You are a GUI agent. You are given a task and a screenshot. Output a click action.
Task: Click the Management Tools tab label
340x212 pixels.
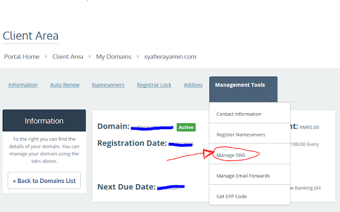(240, 85)
